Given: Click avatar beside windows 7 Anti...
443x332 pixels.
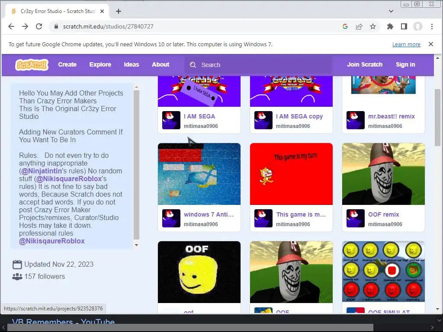Looking at the screenshot, I should point(171,218).
